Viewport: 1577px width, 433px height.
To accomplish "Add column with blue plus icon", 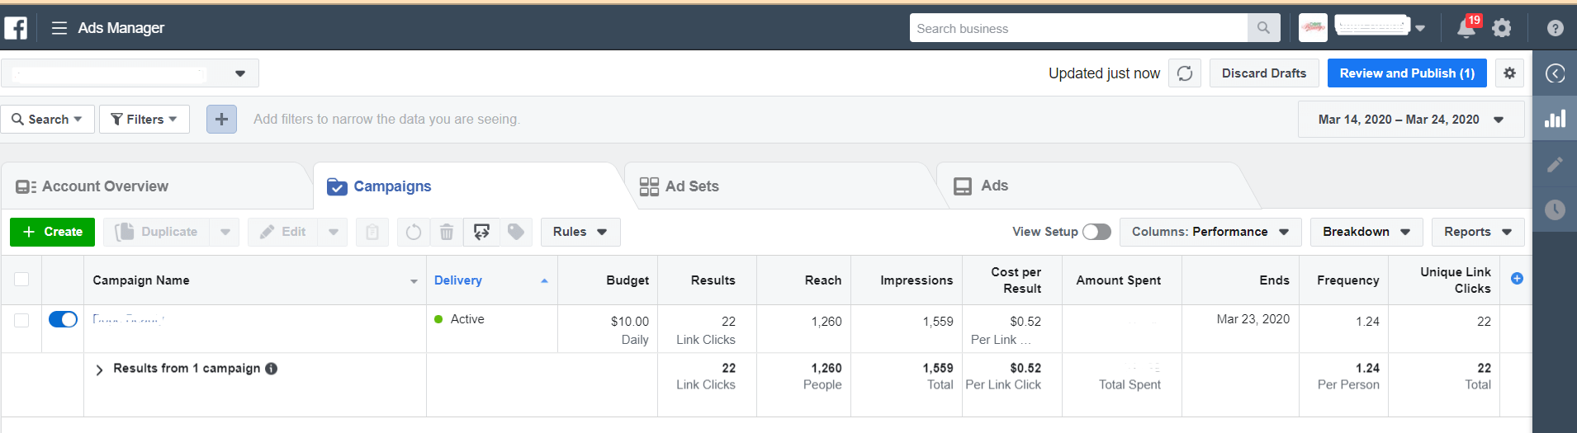I will click(x=1517, y=279).
